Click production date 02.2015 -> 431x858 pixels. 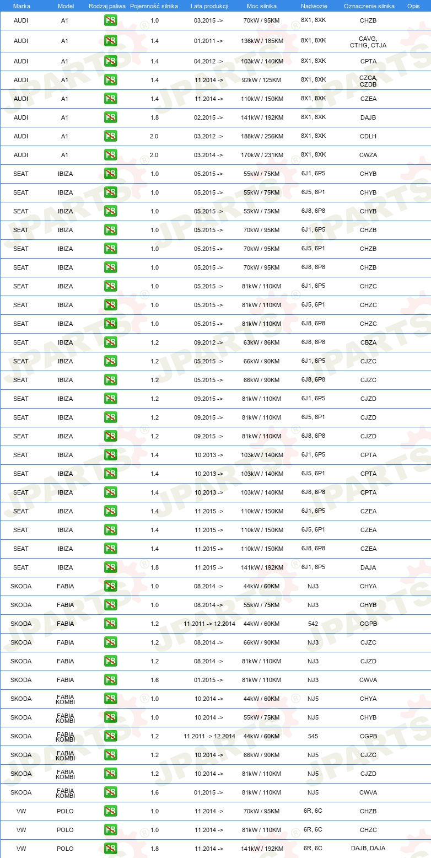208,117
